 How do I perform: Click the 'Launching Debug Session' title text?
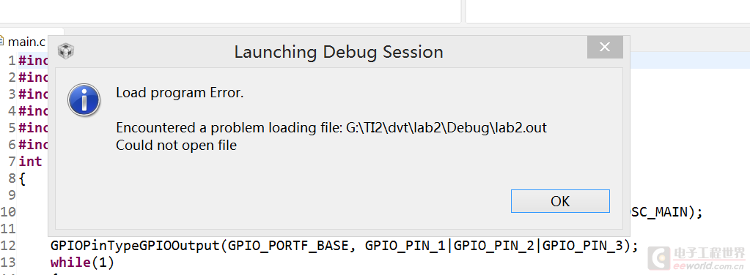[339, 51]
